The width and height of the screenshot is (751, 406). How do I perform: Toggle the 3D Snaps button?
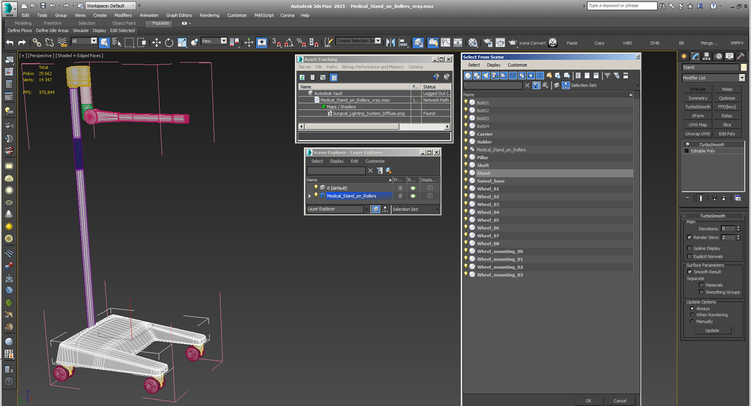tap(277, 43)
